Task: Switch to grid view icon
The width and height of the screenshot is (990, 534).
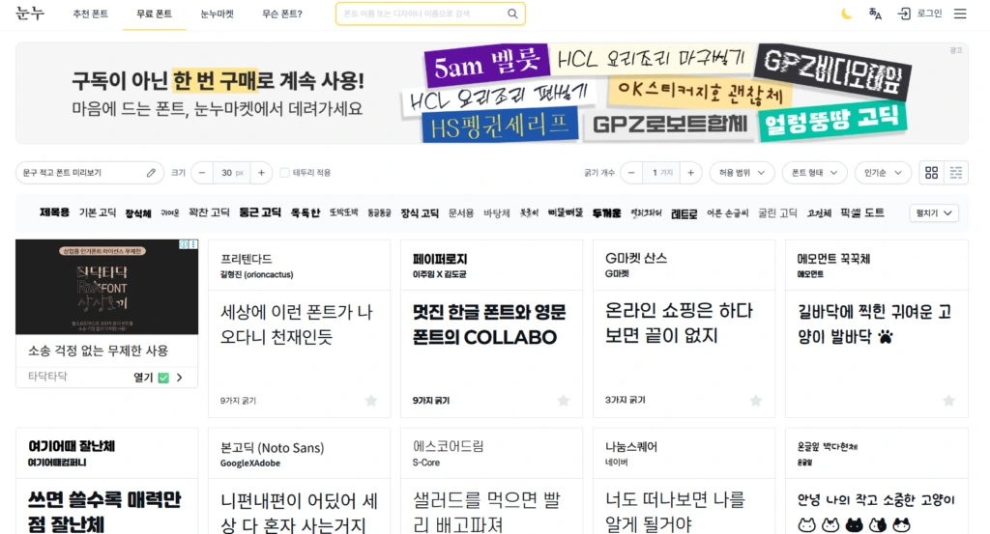Action: (x=931, y=173)
